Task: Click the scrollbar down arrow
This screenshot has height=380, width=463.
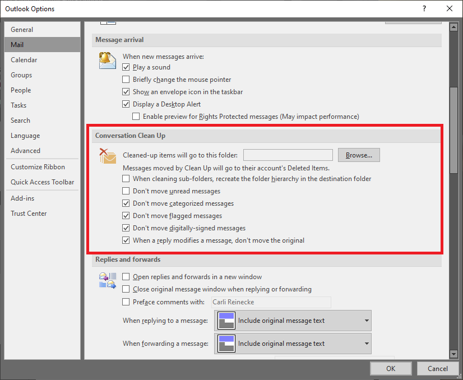Action: click(453, 354)
